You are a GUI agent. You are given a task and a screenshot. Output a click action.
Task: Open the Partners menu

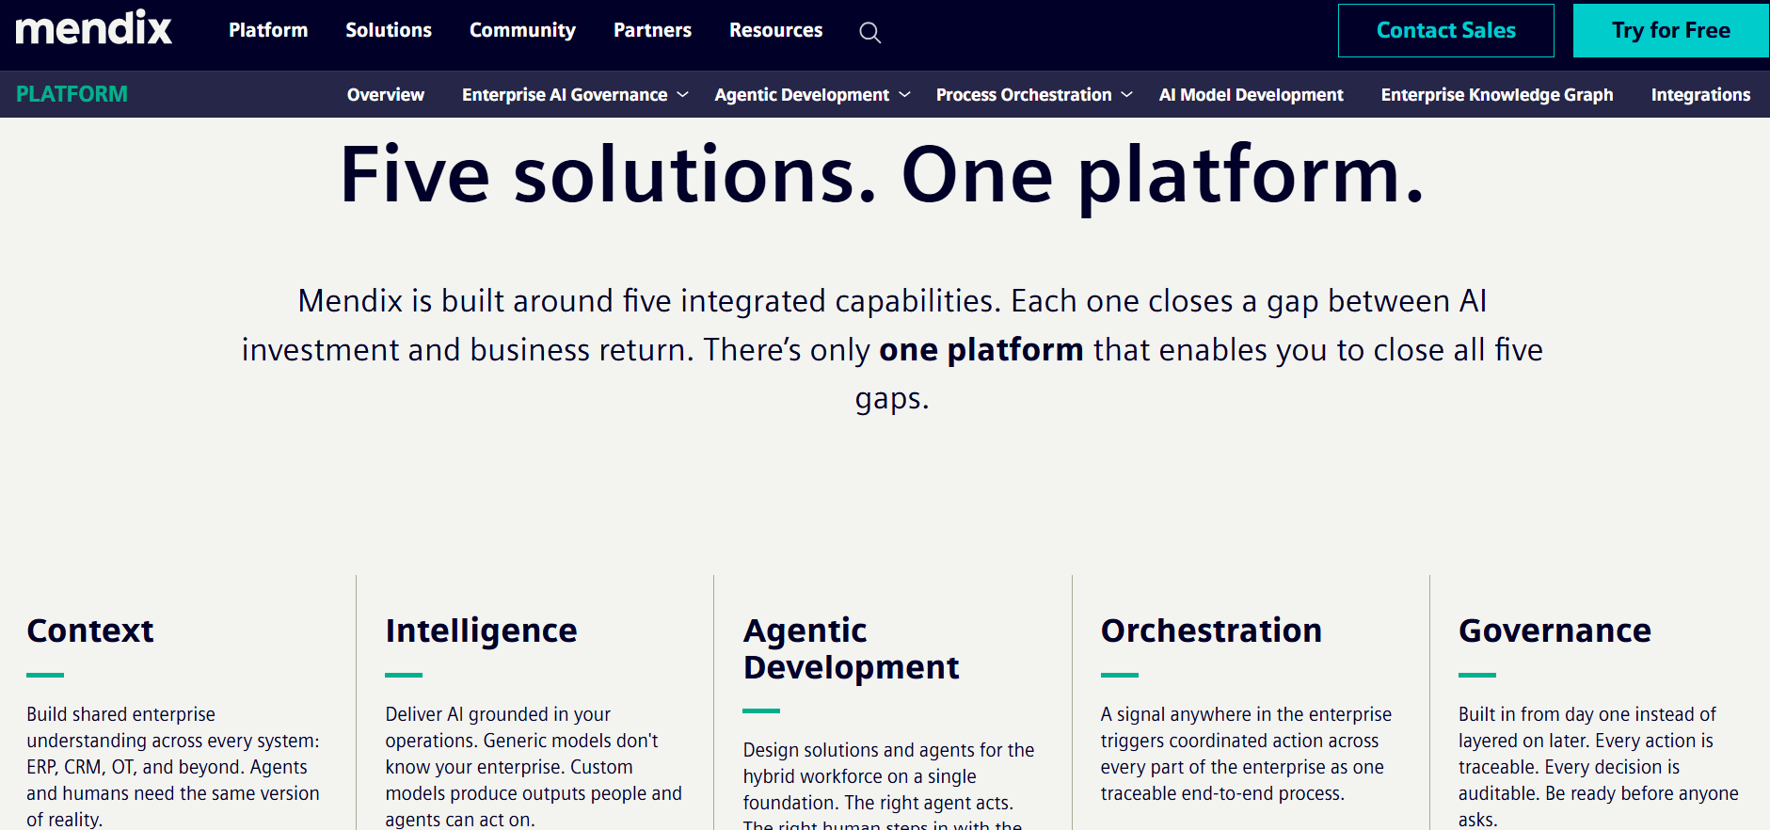652,30
